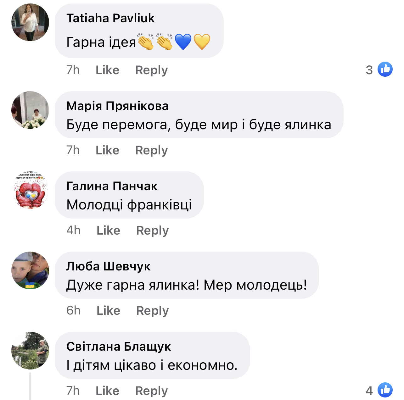Image resolution: width=404 pixels, height=400 pixels.
Task: Open Люба Шевчук's profile picture
Action: pos(30,270)
